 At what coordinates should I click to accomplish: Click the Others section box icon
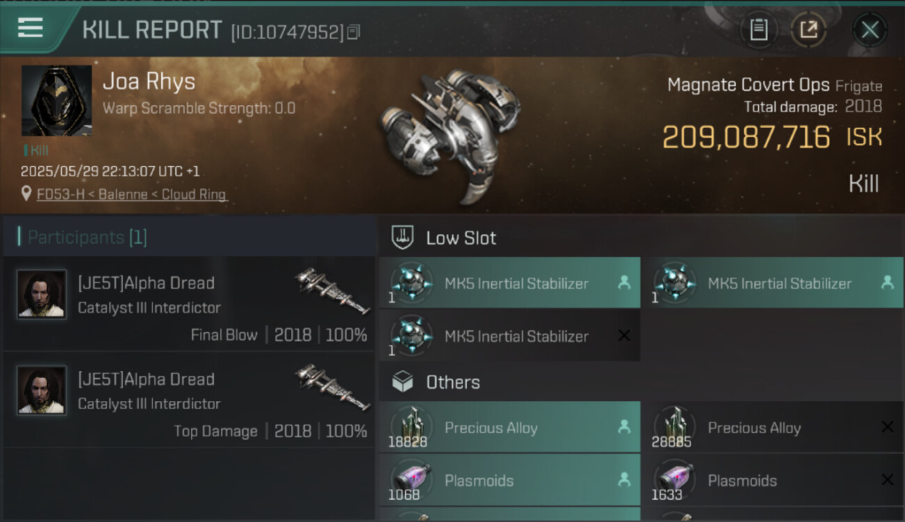[403, 381]
